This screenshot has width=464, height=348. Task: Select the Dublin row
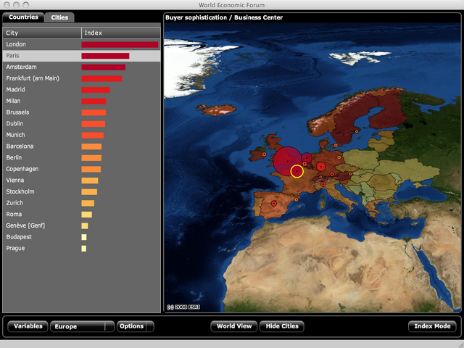click(82, 124)
